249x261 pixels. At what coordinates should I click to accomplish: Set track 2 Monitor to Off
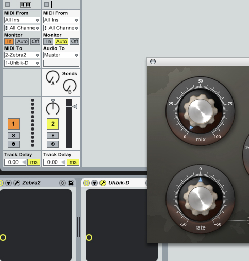75,41
